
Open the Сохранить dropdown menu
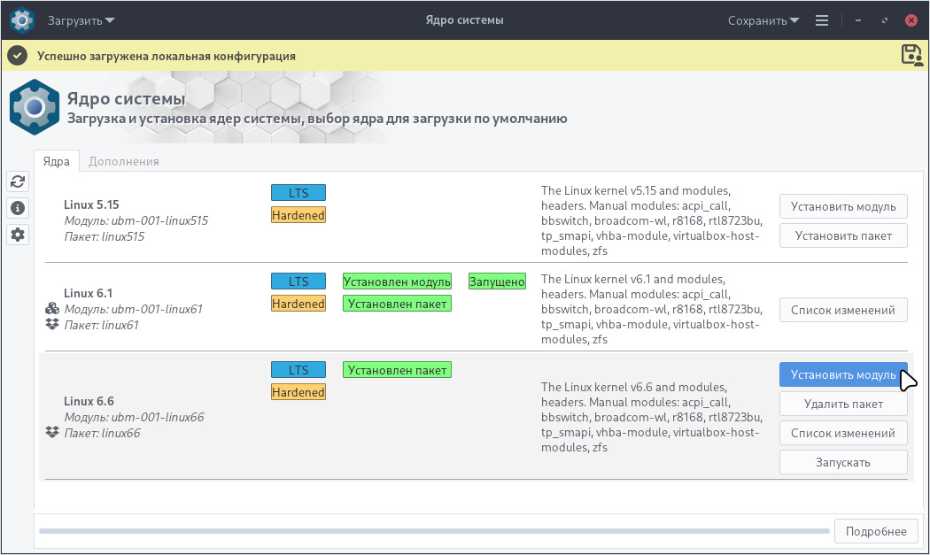(763, 20)
